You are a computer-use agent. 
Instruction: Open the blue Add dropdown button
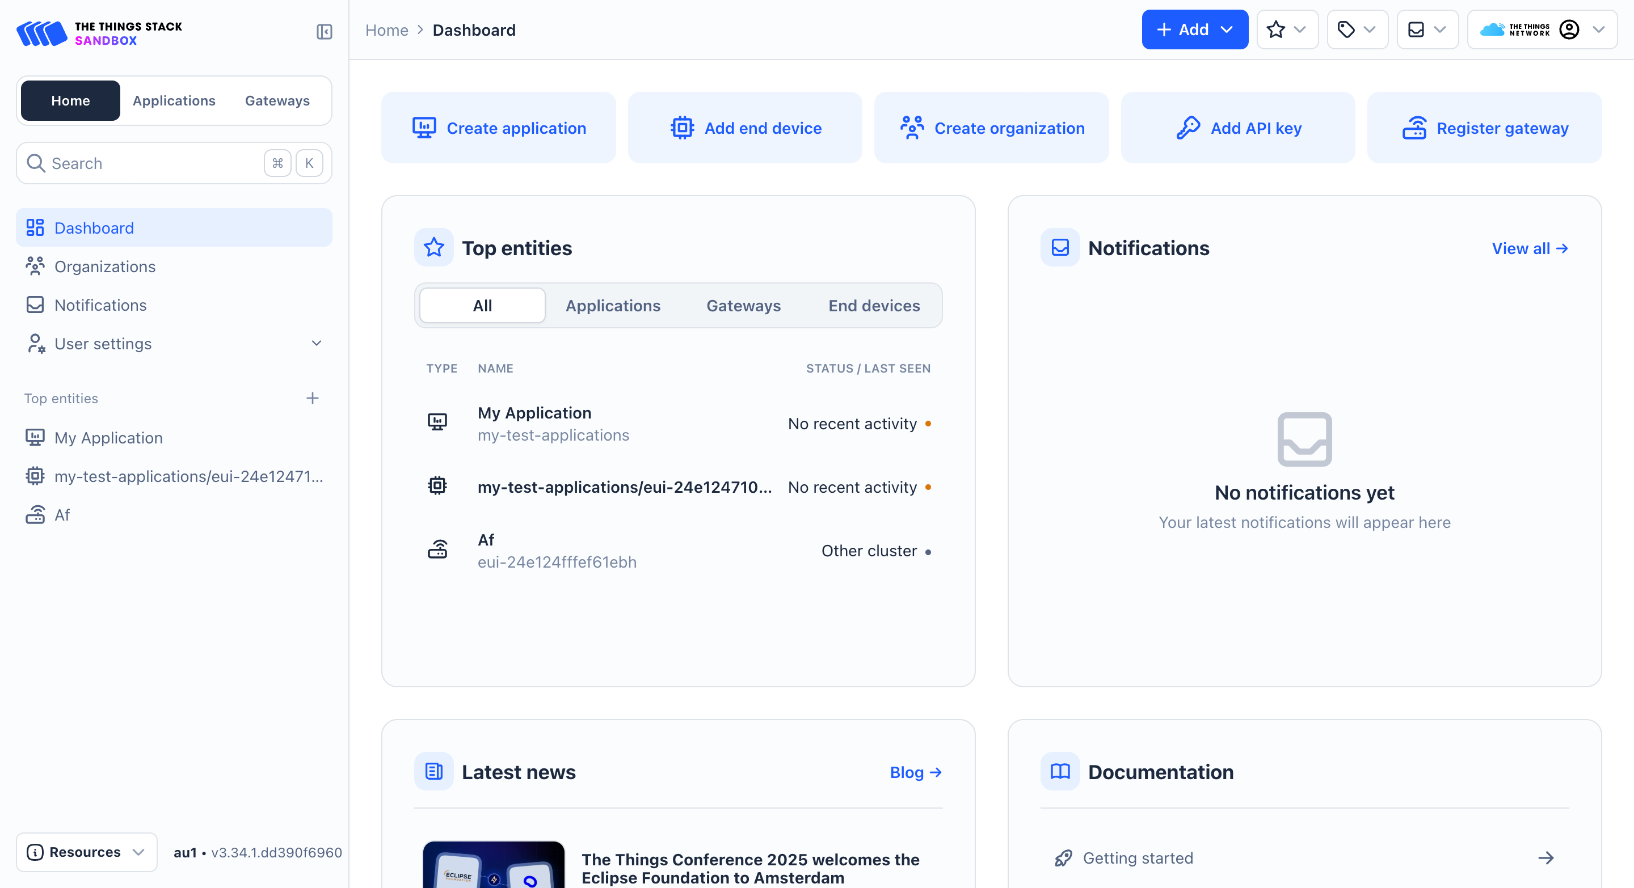(x=1194, y=30)
